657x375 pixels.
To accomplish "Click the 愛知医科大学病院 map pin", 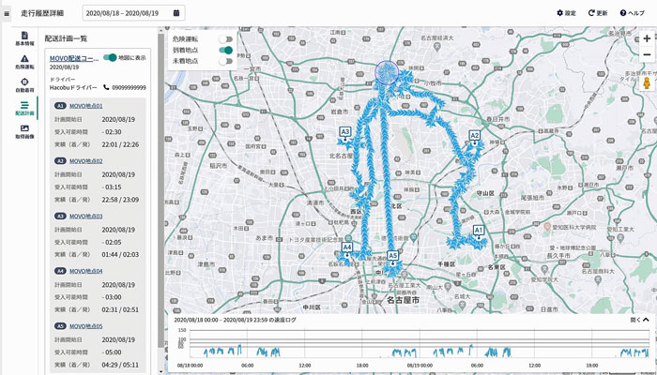I will (x=547, y=227).
